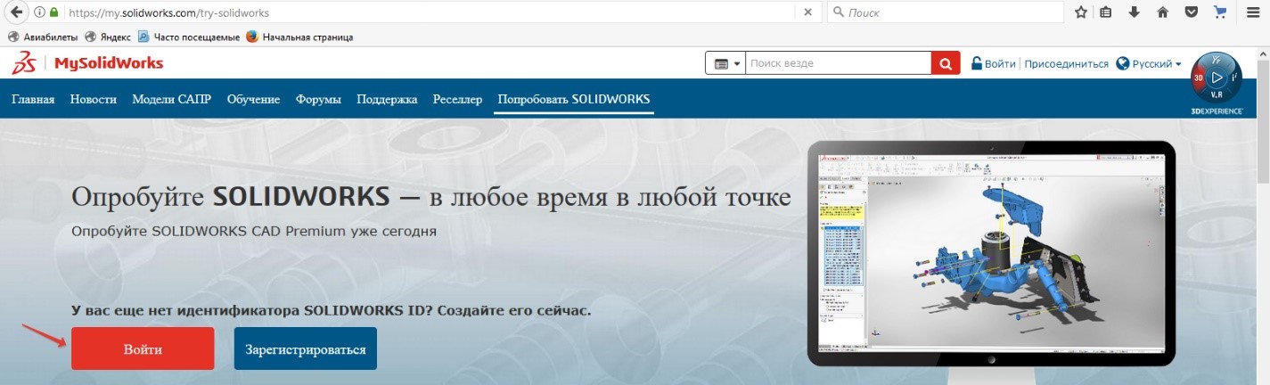Click the Присоединиться link
The image size is (1270, 385).
1067,64
